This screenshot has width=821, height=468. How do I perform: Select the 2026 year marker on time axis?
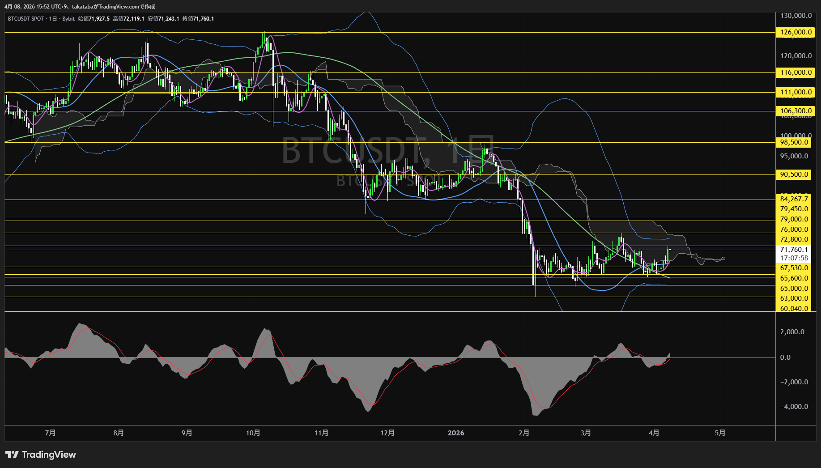point(456,433)
